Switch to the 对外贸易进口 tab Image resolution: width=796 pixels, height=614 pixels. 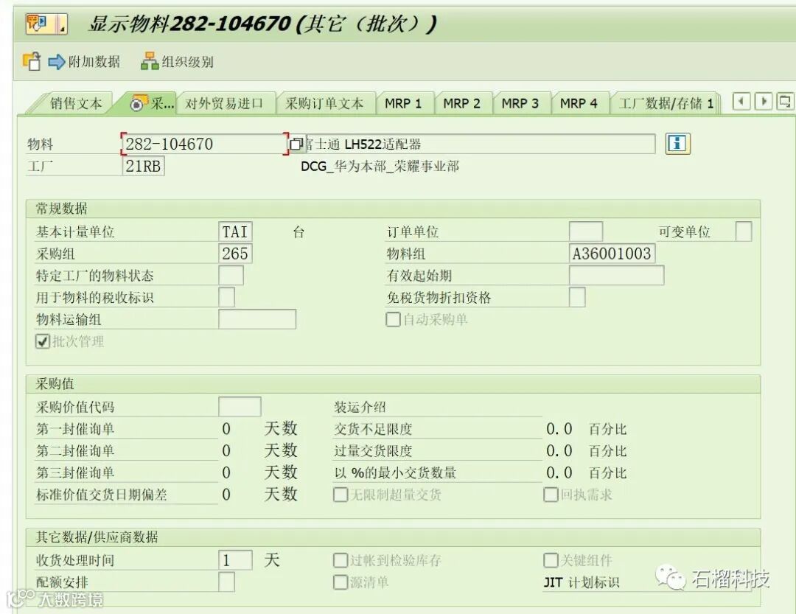(224, 104)
